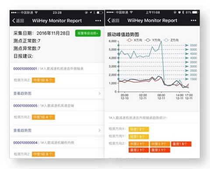The width and height of the screenshot is (210, 169).
Task: Click the 20:00 12-10 time axis label
Action: [125, 97]
